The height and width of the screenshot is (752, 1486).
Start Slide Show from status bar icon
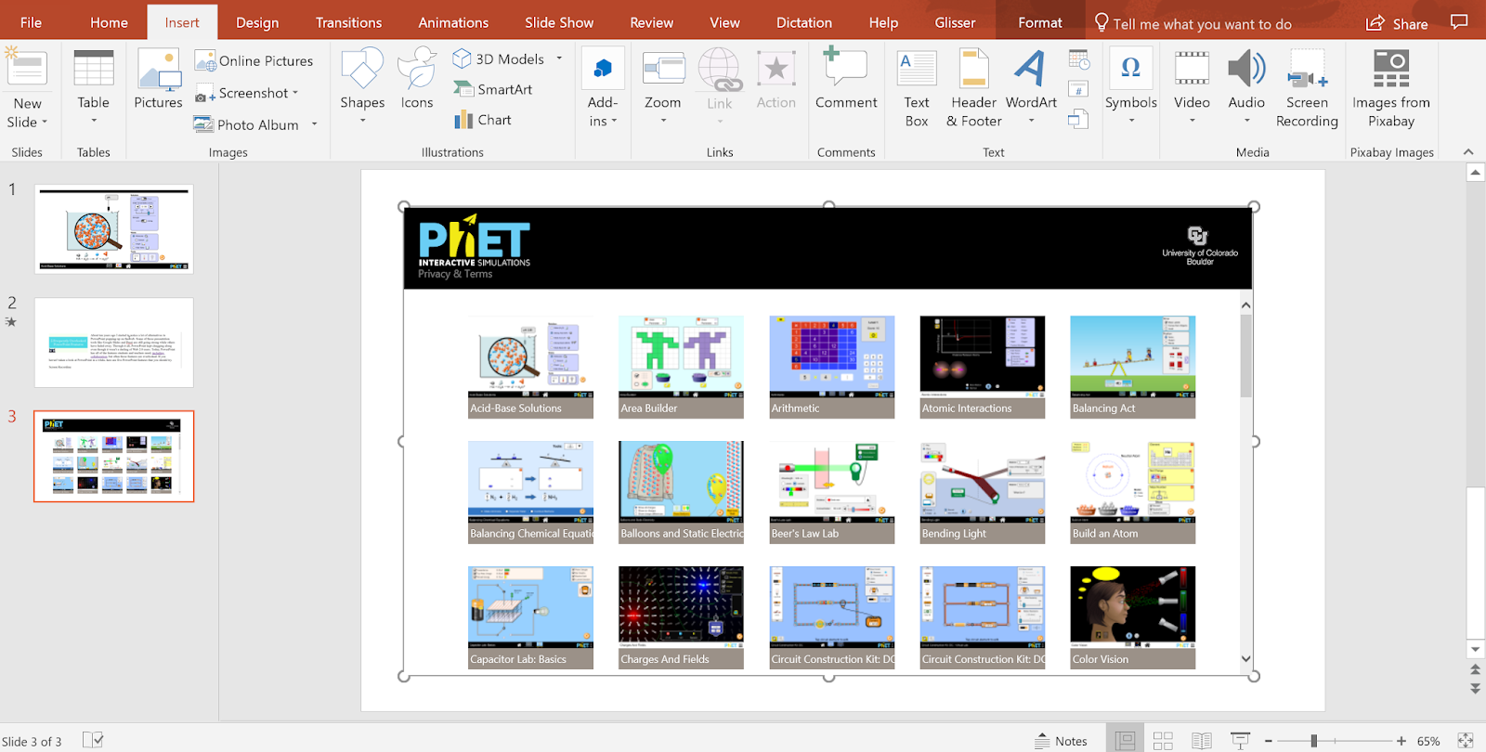coord(1240,740)
